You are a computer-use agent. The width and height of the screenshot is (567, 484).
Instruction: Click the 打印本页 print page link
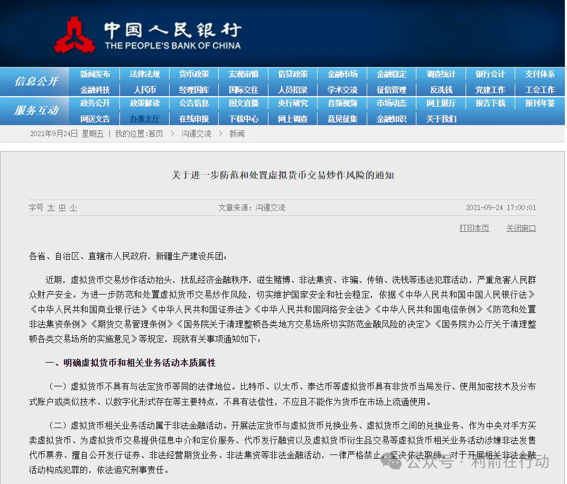pyautogui.click(x=474, y=228)
